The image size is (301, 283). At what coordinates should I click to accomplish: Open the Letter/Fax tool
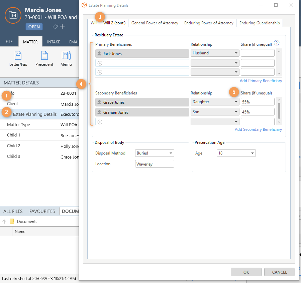click(x=18, y=59)
